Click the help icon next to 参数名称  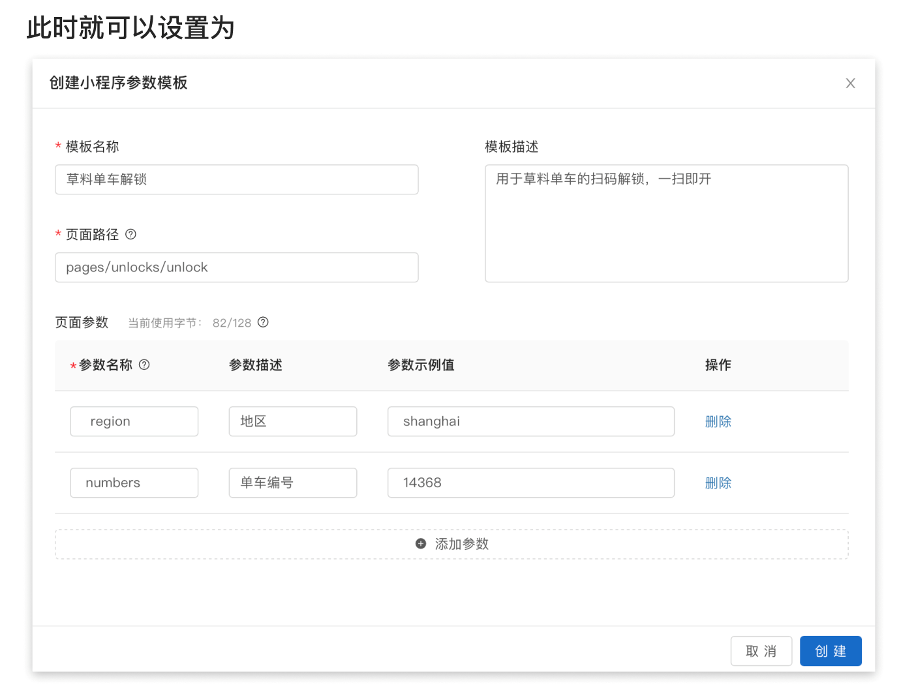[x=144, y=365]
